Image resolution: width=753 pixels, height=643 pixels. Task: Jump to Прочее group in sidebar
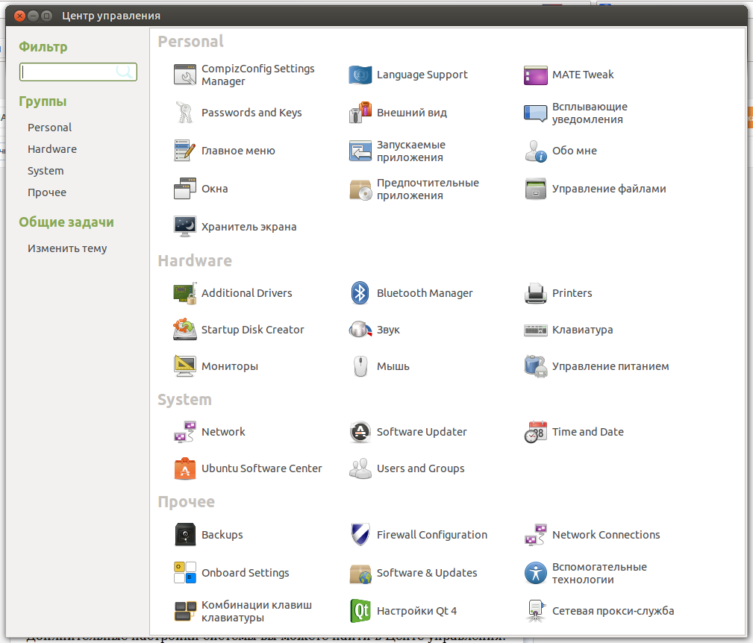coord(47,192)
